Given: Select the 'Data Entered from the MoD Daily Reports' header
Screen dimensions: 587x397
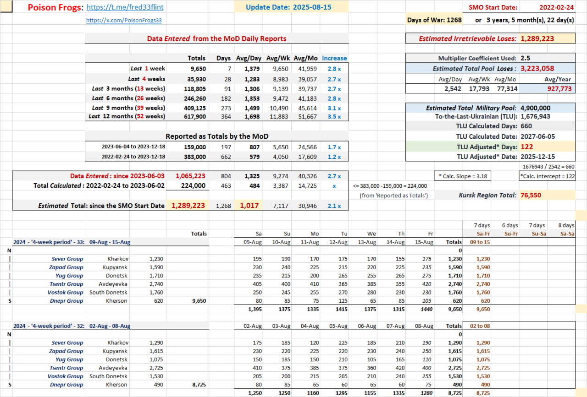Looking at the screenshot, I should click(216, 39).
